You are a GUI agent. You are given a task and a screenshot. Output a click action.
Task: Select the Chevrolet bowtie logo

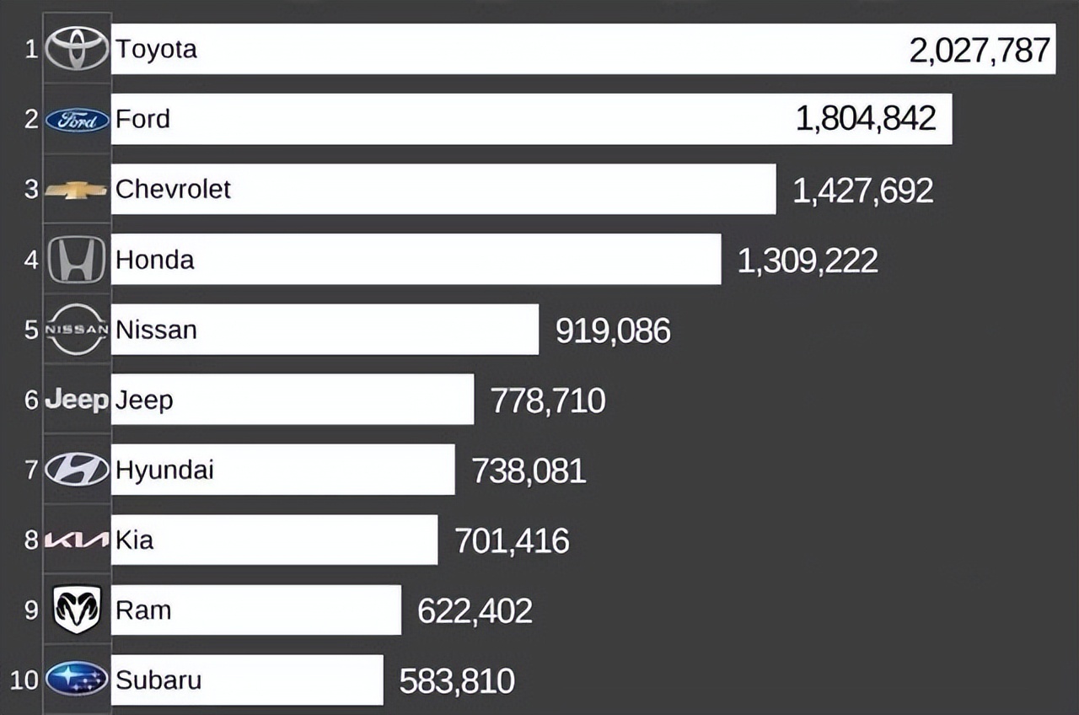point(77,190)
